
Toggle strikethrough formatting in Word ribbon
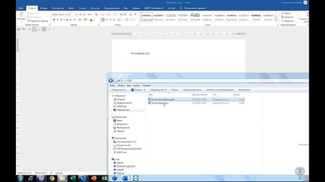click(67, 20)
